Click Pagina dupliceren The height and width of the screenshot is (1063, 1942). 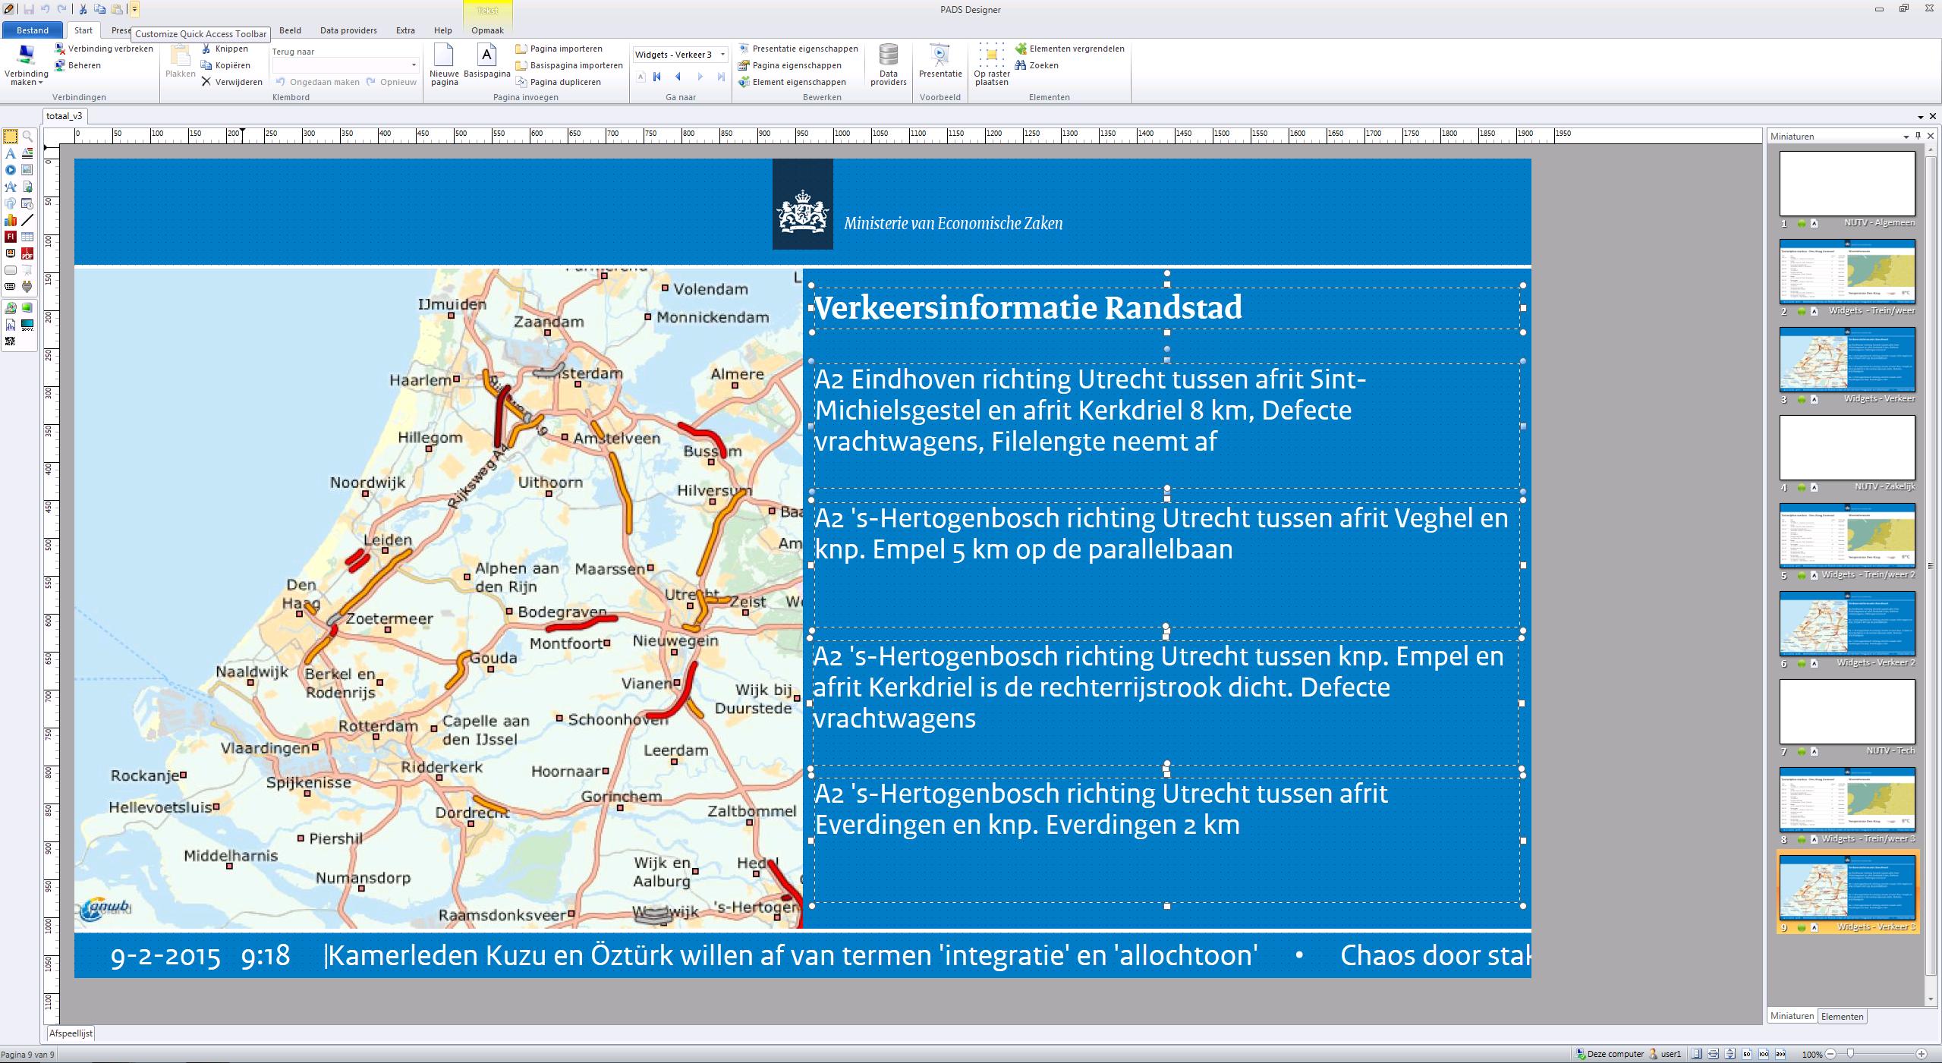(559, 82)
